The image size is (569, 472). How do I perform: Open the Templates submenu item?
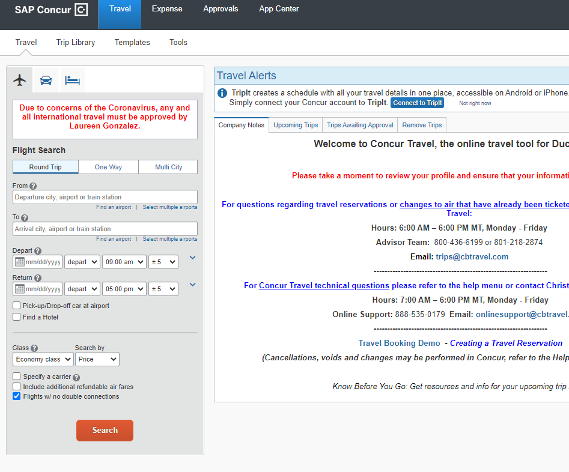point(132,43)
